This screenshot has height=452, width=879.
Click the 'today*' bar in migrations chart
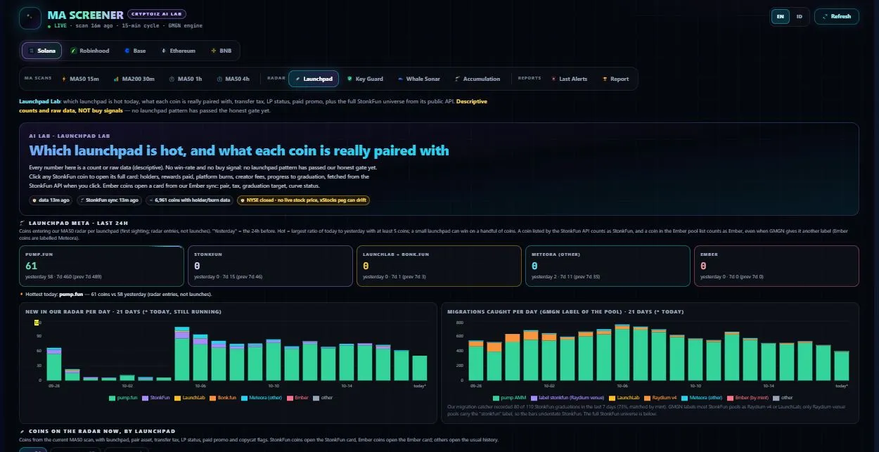click(x=842, y=366)
